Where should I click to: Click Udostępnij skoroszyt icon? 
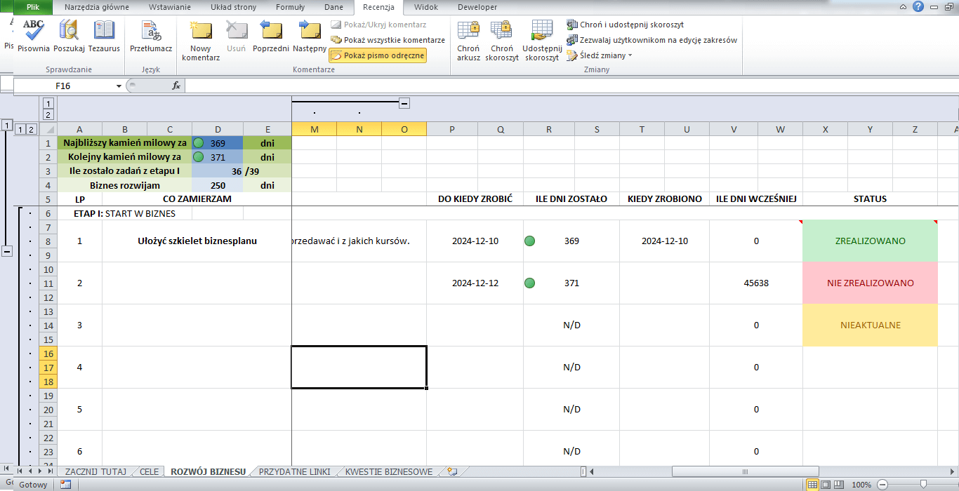point(541,41)
